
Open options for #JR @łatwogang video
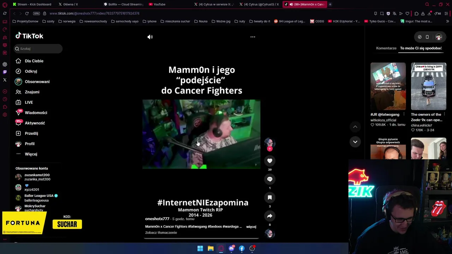[x=404, y=114]
